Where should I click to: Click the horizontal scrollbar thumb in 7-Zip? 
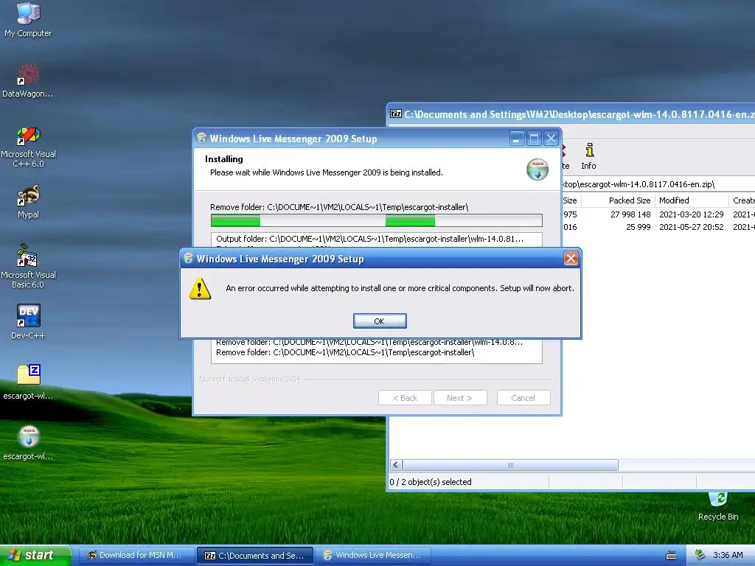pos(511,465)
